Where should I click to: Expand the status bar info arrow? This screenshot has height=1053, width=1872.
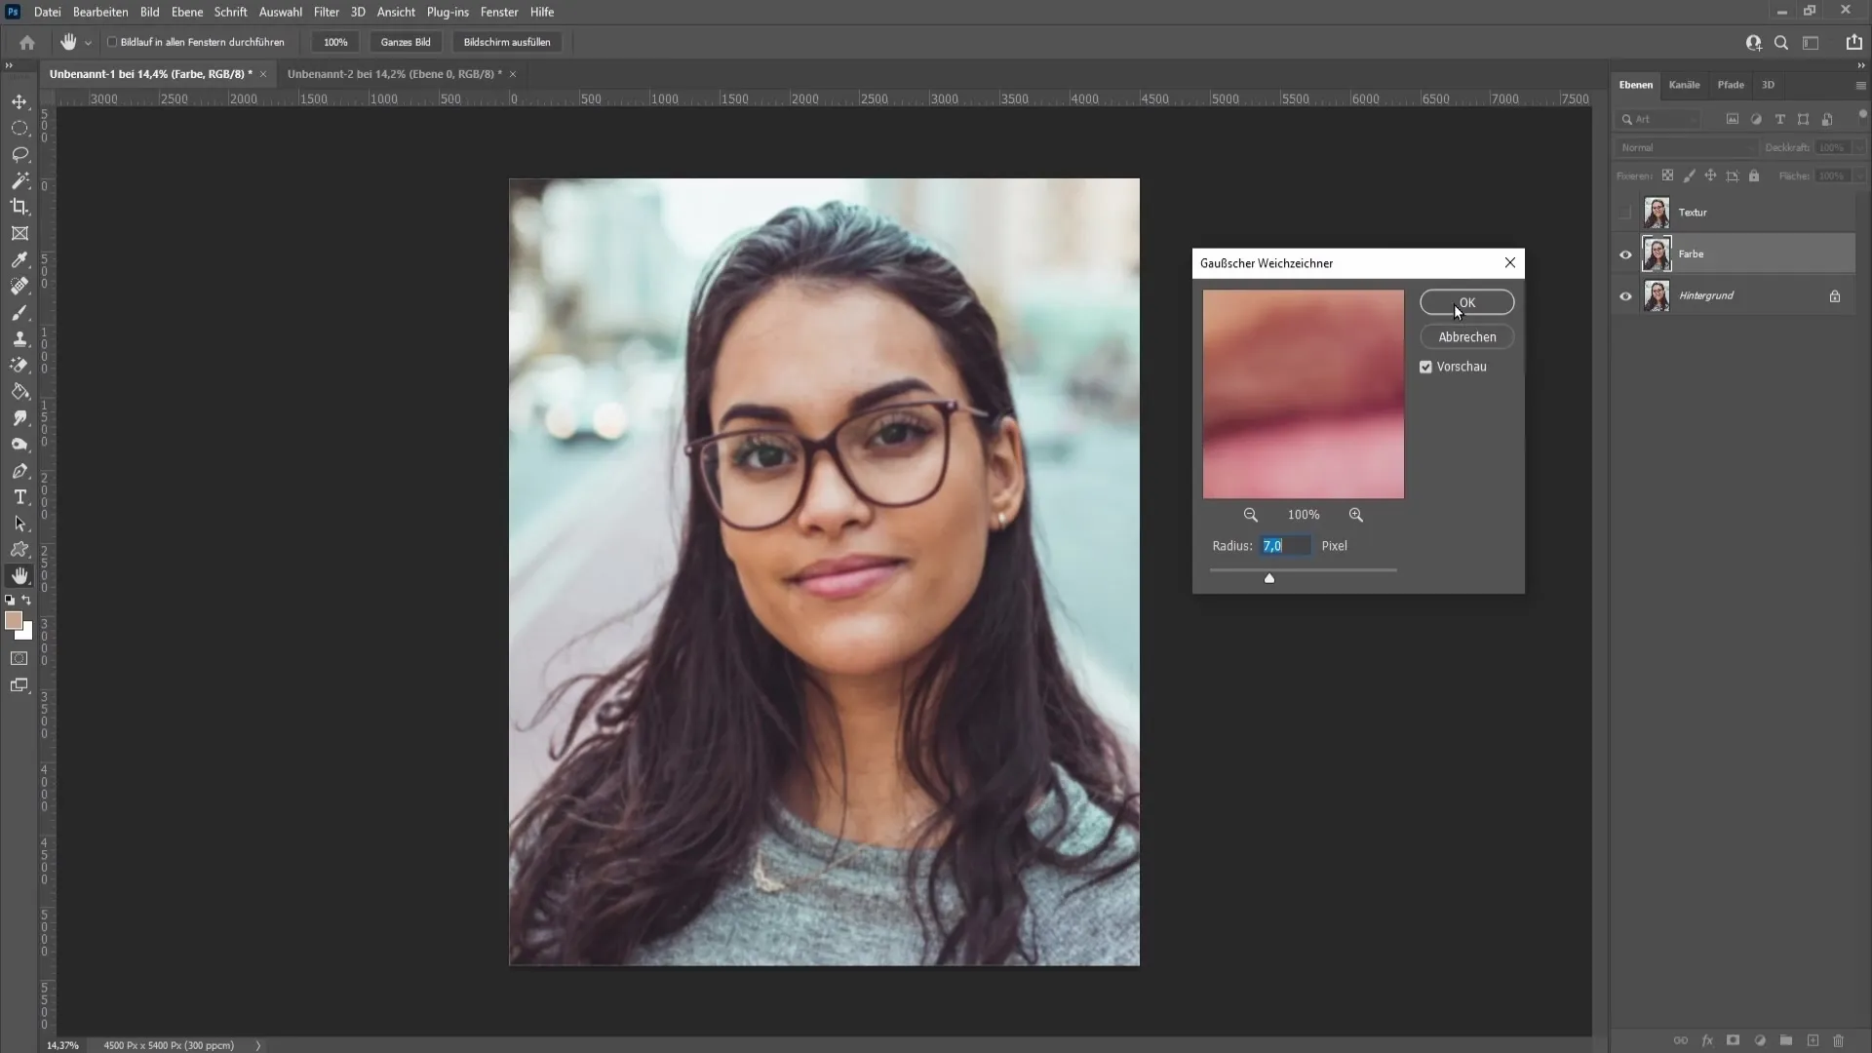258,1045
